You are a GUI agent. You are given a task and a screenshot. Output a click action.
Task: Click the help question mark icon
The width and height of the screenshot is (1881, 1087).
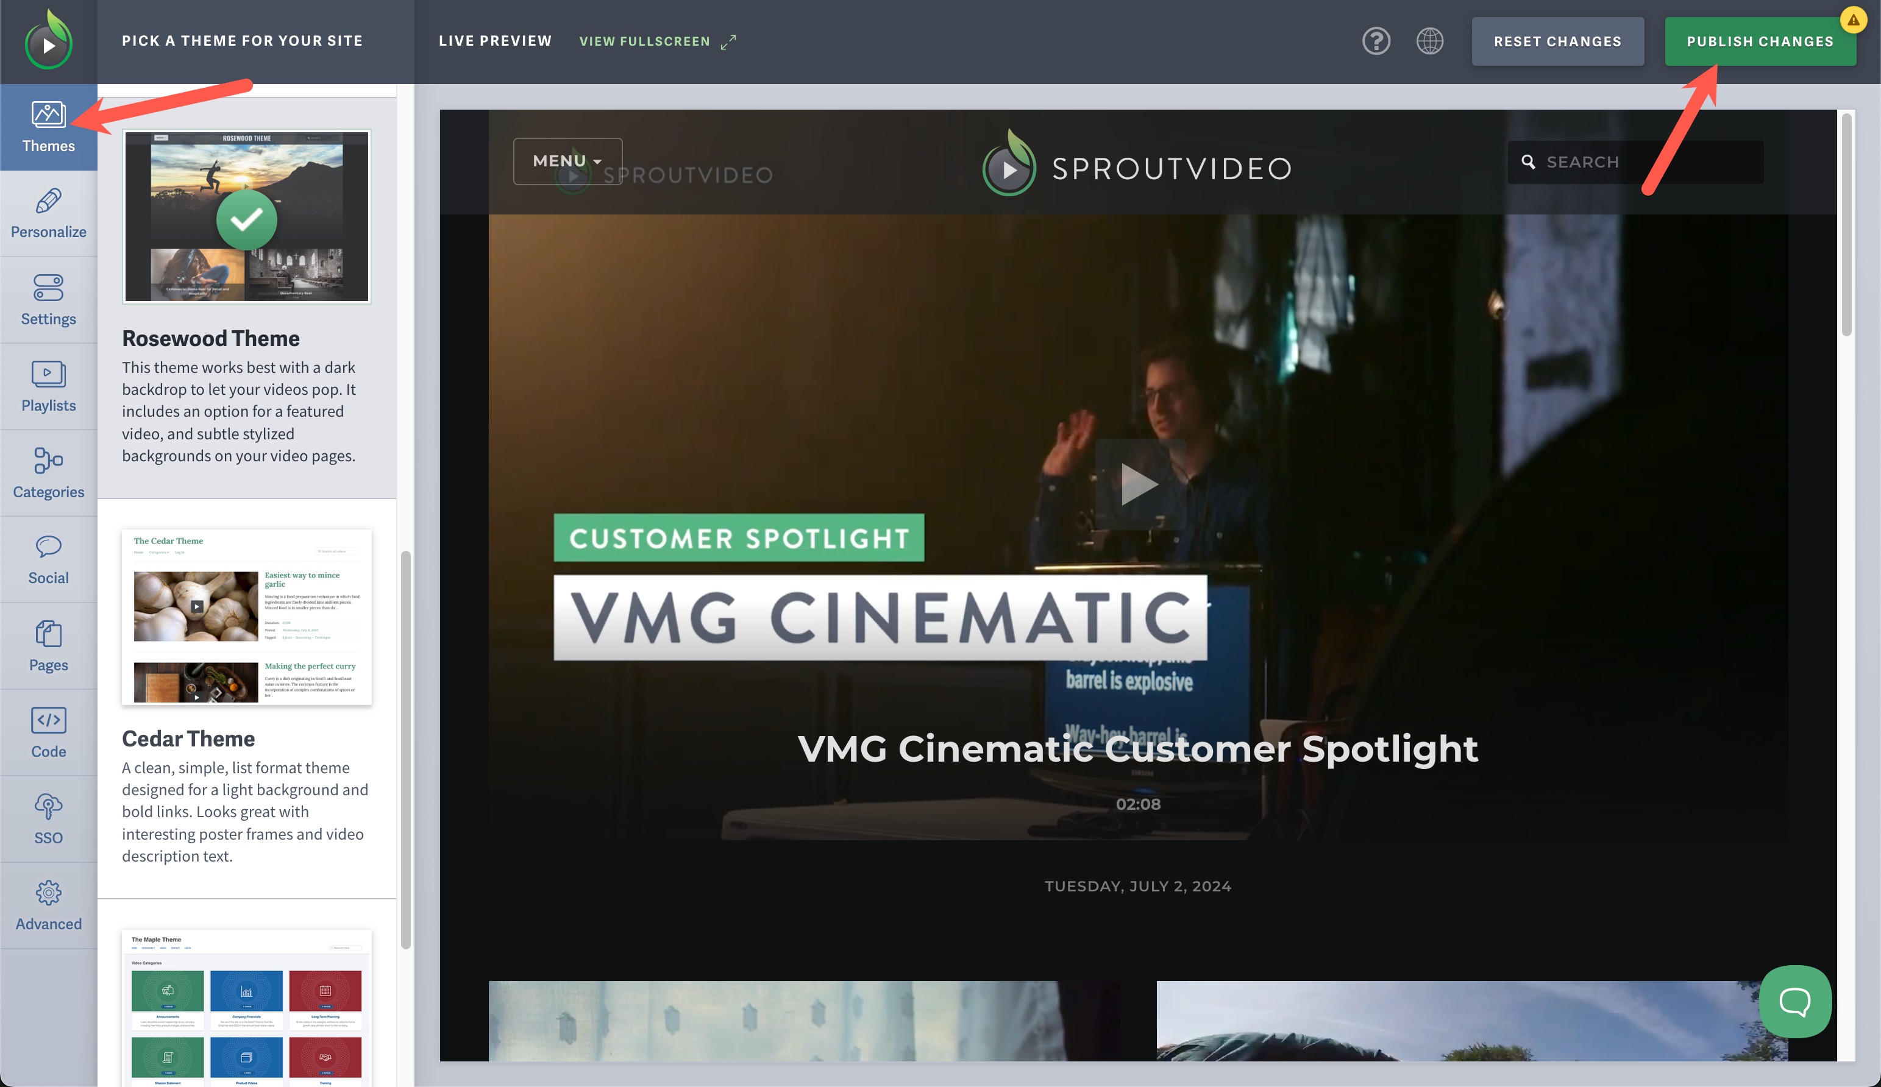click(x=1376, y=41)
